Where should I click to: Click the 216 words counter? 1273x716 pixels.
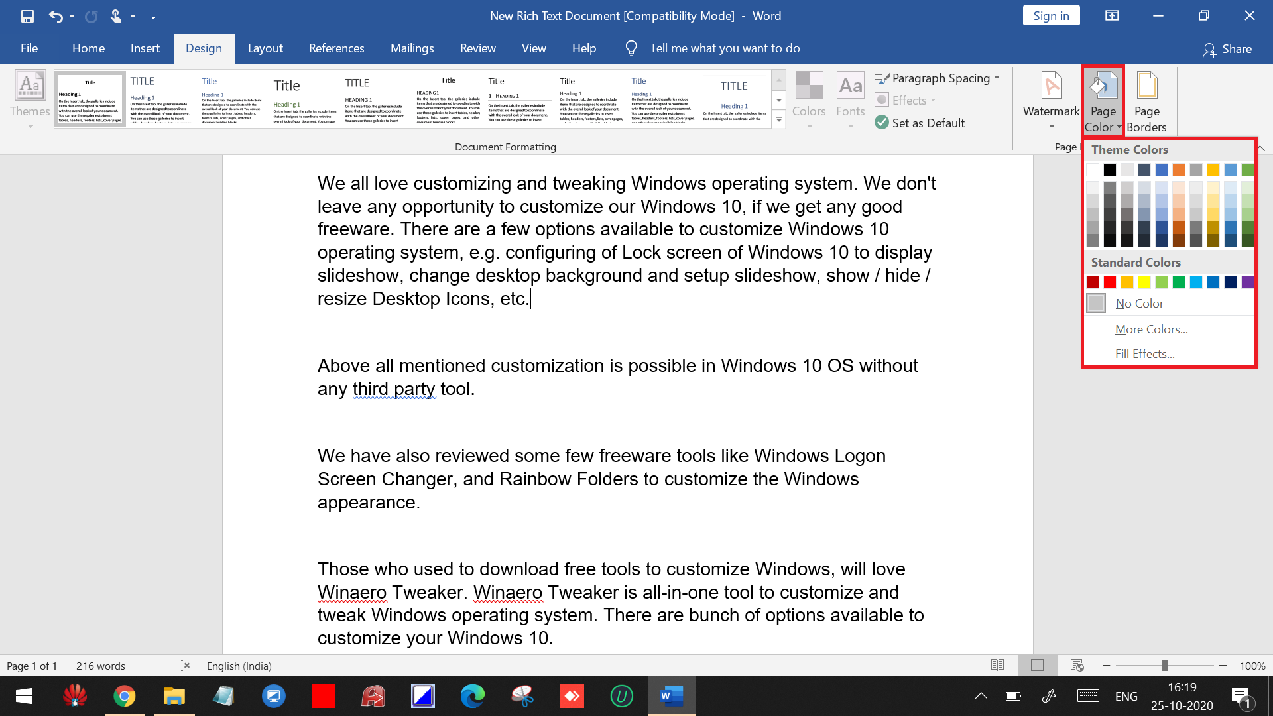coord(100,666)
